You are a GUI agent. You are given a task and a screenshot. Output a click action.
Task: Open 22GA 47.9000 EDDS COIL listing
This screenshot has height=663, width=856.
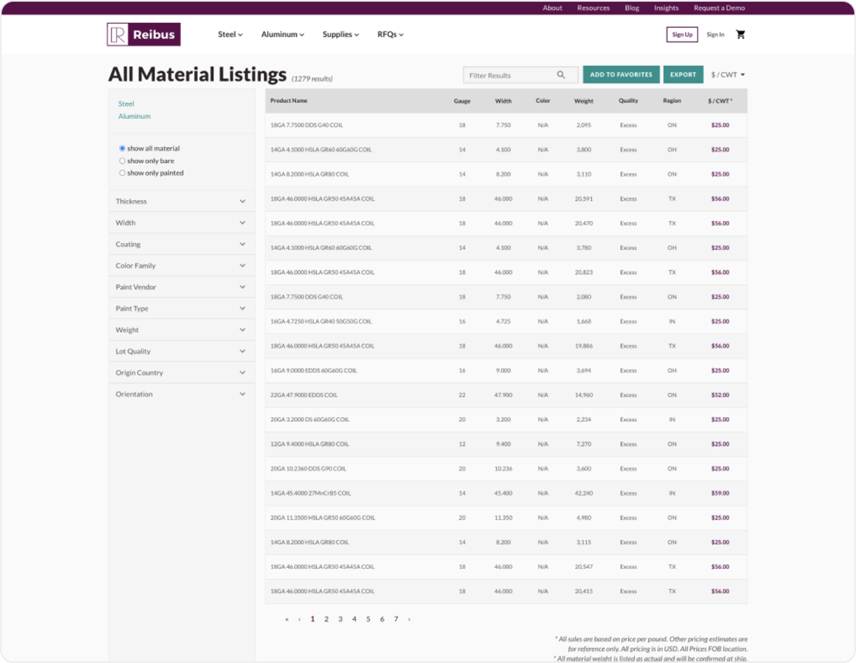coord(304,395)
